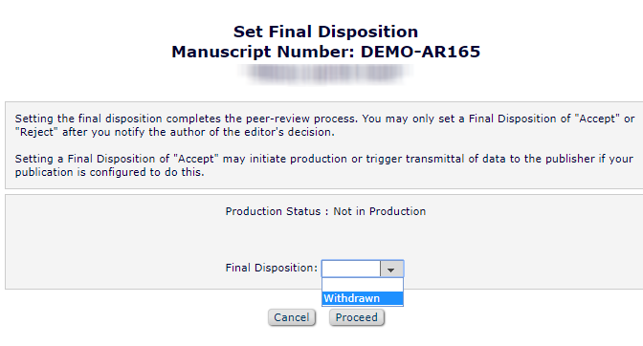Click the Final Disposition combo box field
The height and width of the screenshot is (346, 643).
[363, 269]
